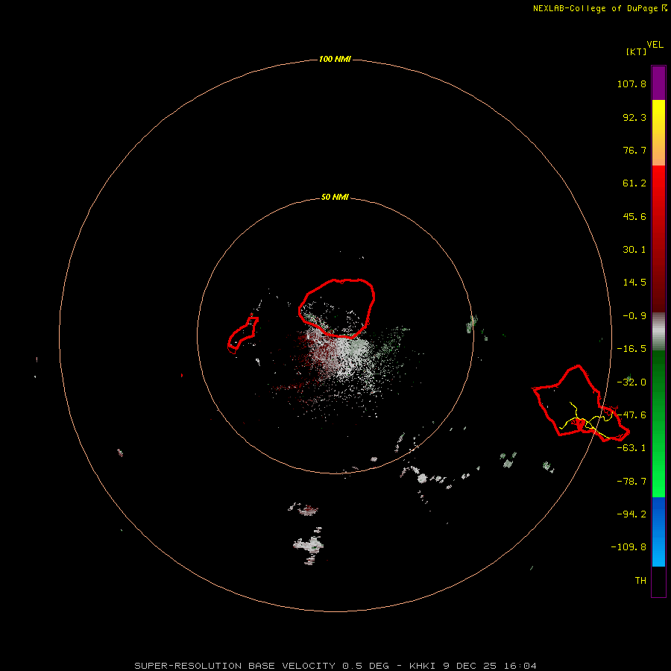Image resolution: width=671 pixels, height=671 pixels.
Task: Click the [KT] units label
Action: [x=637, y=51]
